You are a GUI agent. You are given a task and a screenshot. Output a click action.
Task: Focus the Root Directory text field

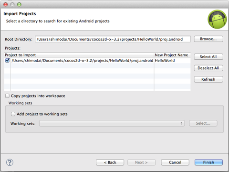113,39
